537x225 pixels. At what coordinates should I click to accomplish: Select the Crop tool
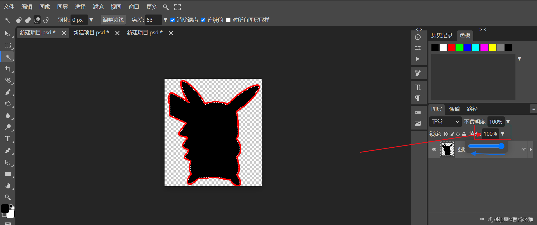pos(8,69)
